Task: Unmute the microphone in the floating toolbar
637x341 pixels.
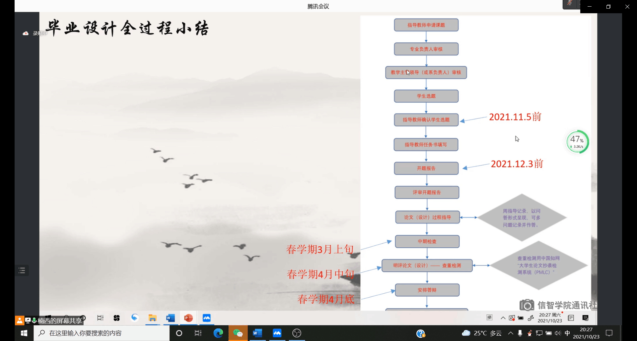Action: 570,4
